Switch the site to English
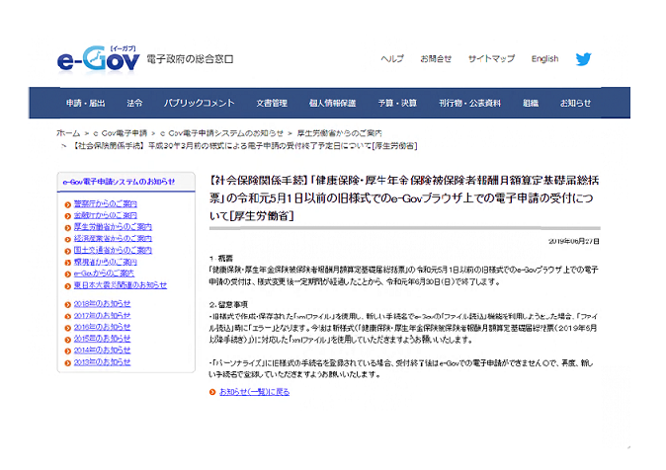This screenshot has width=666, height=470. coord(544,59)
